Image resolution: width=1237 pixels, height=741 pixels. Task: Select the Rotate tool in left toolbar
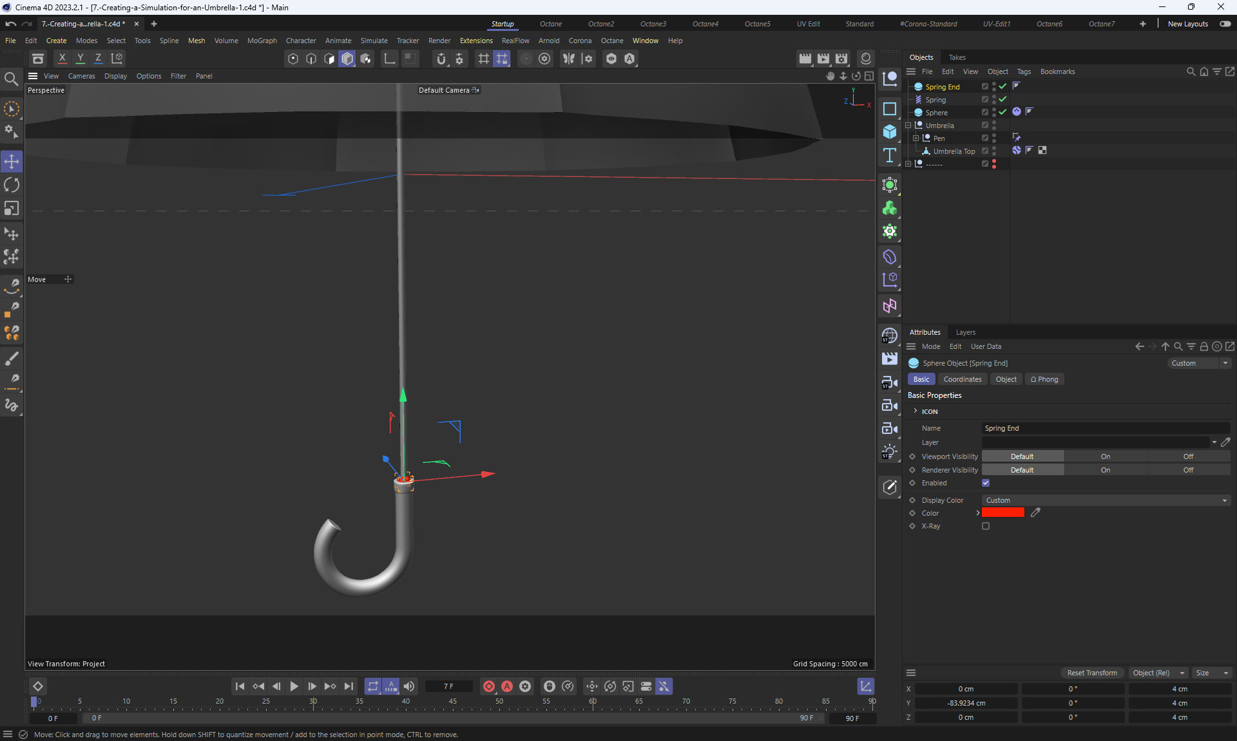(x=12, y=185)
